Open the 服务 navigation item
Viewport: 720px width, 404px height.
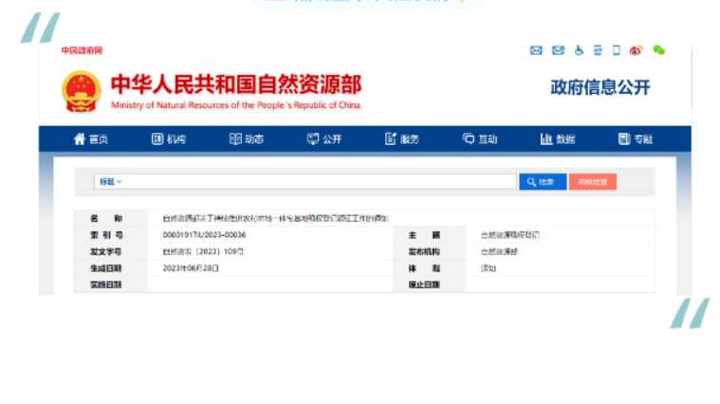402,139
